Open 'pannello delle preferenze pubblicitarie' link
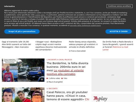Viewport: 136px width, 102px height. pyautogui.click(x=85, y=25)
